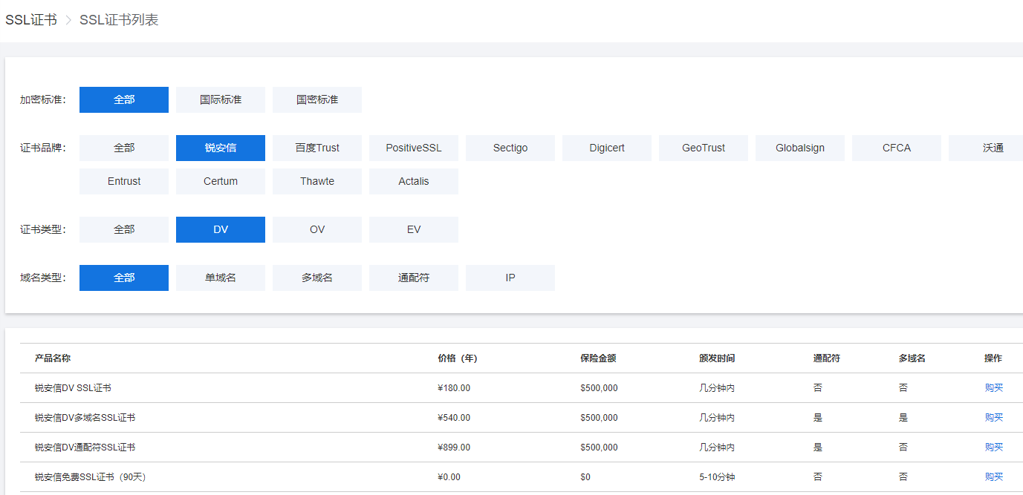This screenshot has height=495, width=1023.
Task: Select product name 锐安信DV通配符SSL证书
Action: (x=85, y=447)
